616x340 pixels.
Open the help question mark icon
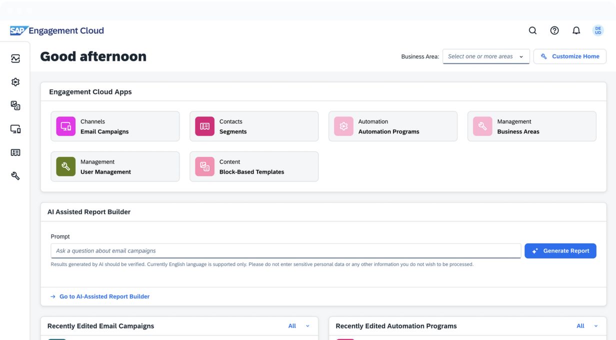554,30
